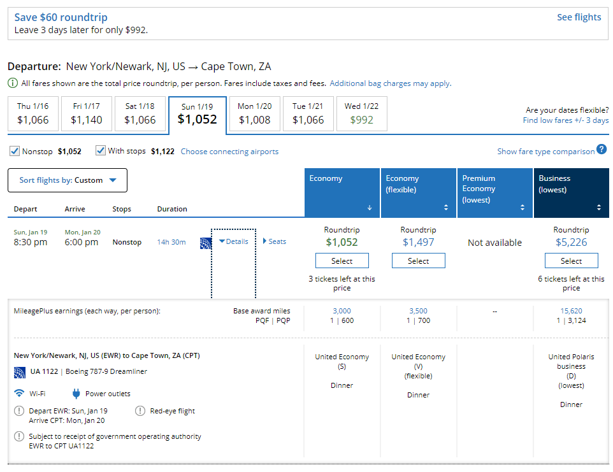This screenshot has height=472, width=613.
Task: Toggle the Nonstop checkbox
Action: click(15, 151)
